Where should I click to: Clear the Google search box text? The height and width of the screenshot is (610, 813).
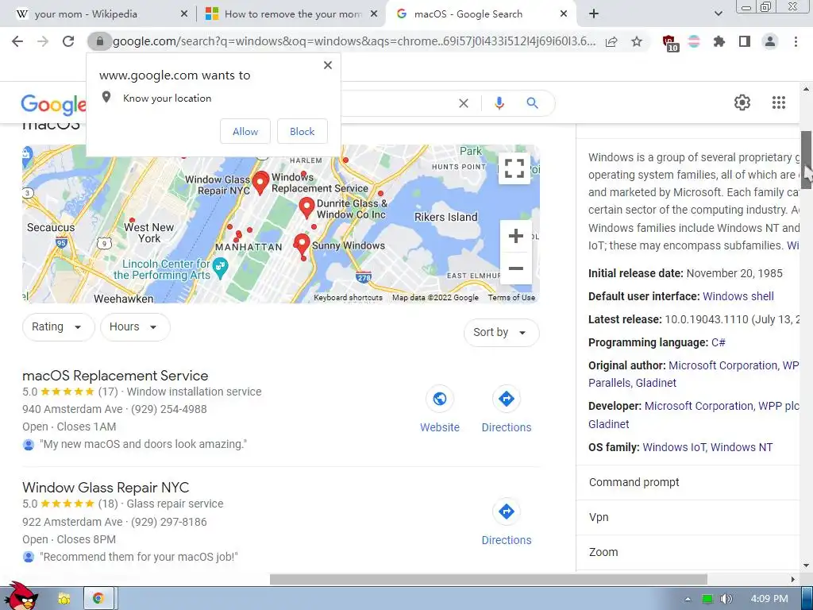tap(464, 103)
